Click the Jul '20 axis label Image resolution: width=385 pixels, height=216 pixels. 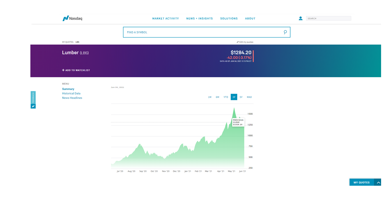[x=120, y=171]
